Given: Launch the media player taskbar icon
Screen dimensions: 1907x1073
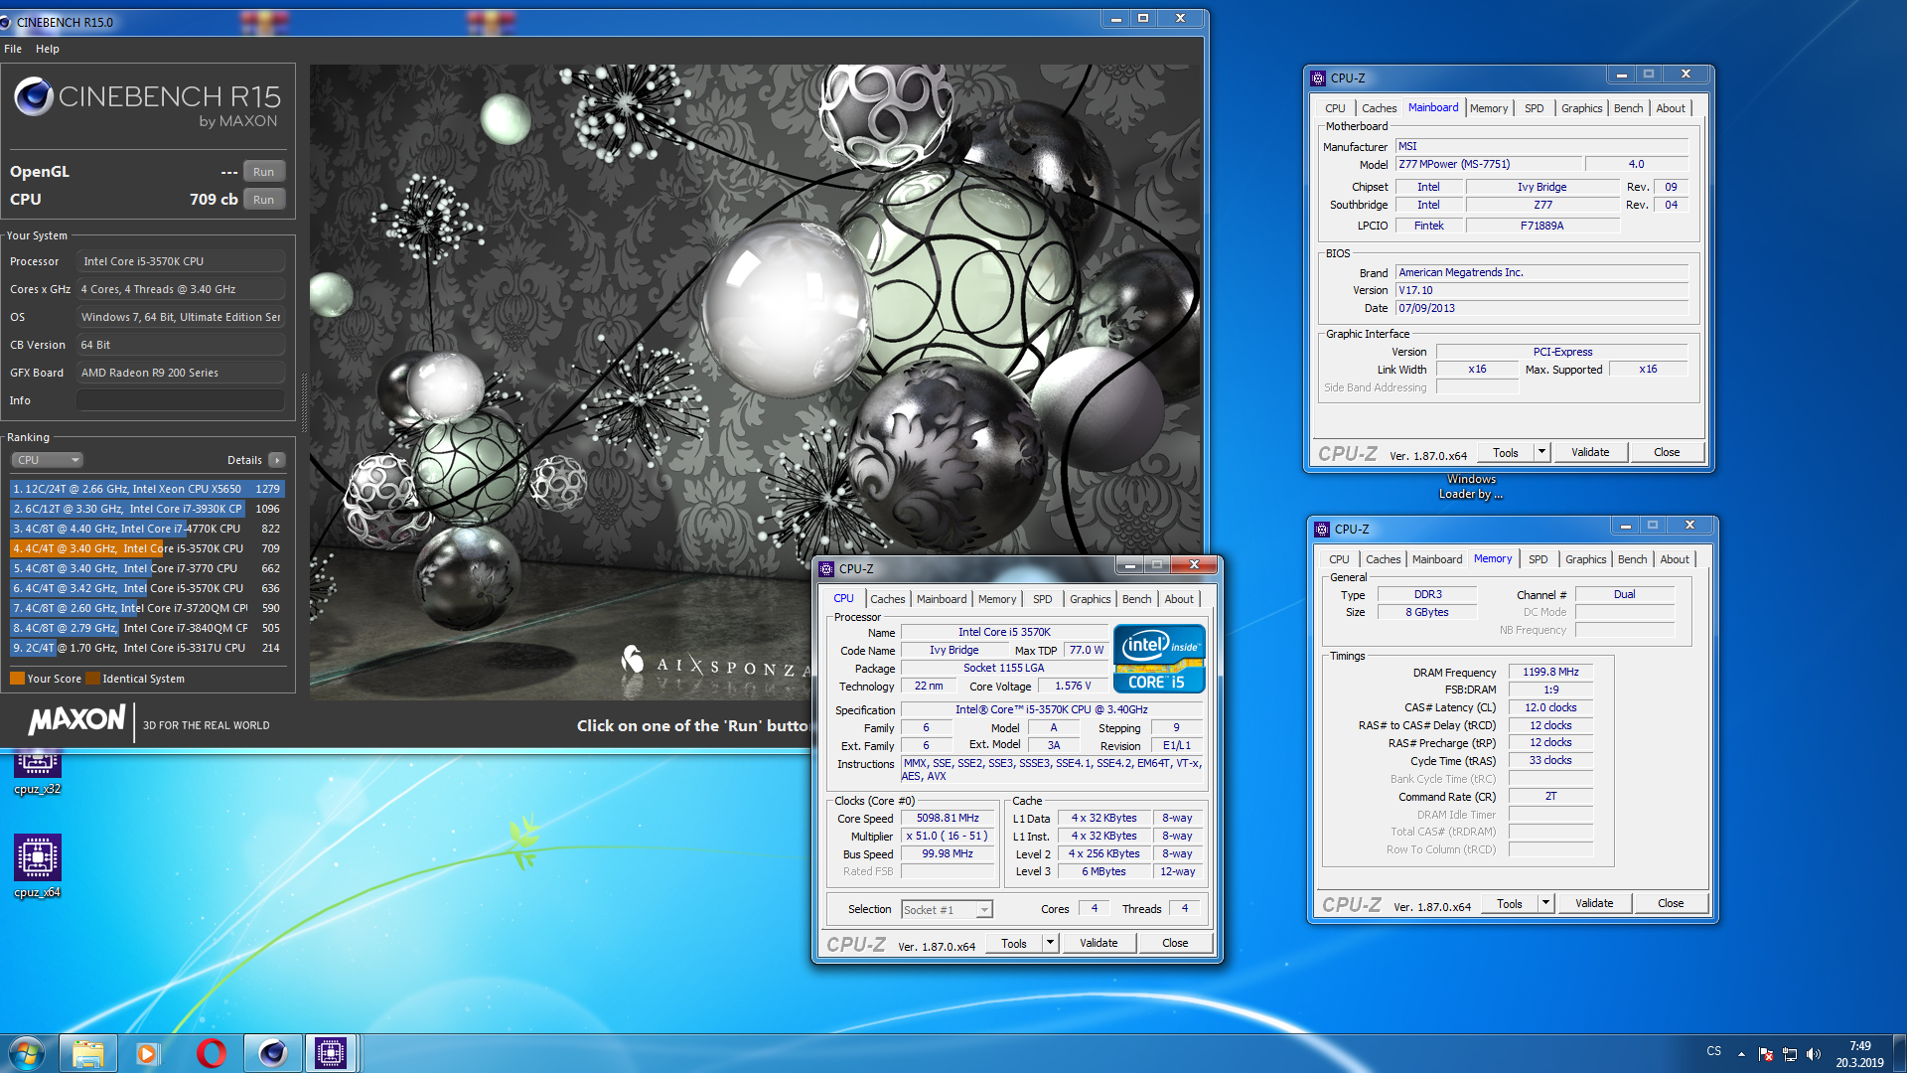Looking at the screenshot, I should click(x=147, y=1053).
